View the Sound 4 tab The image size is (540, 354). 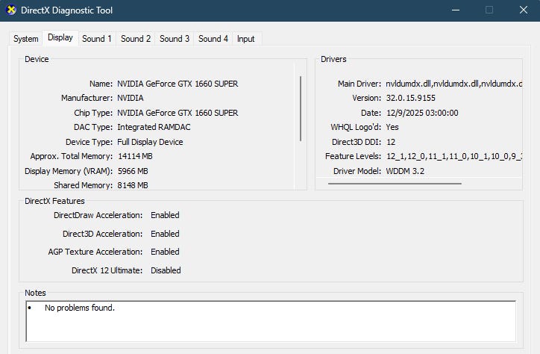[x=213, y=39]
